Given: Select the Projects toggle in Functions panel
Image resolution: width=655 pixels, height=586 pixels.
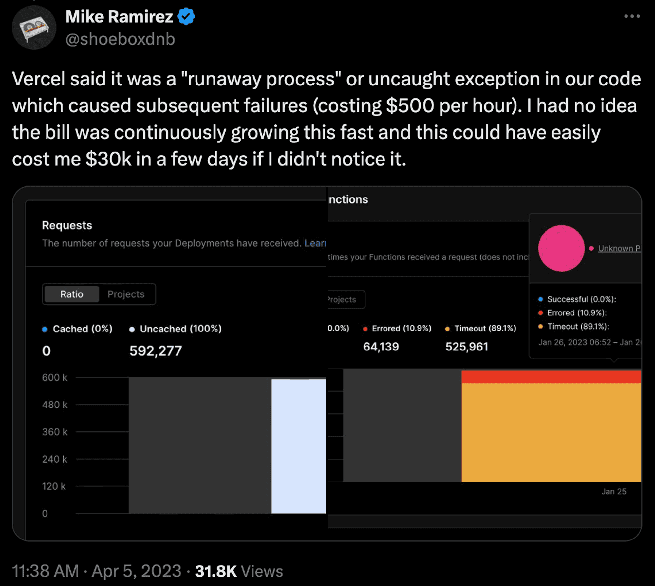Looking at the screenshot, I should click(343, 299).
